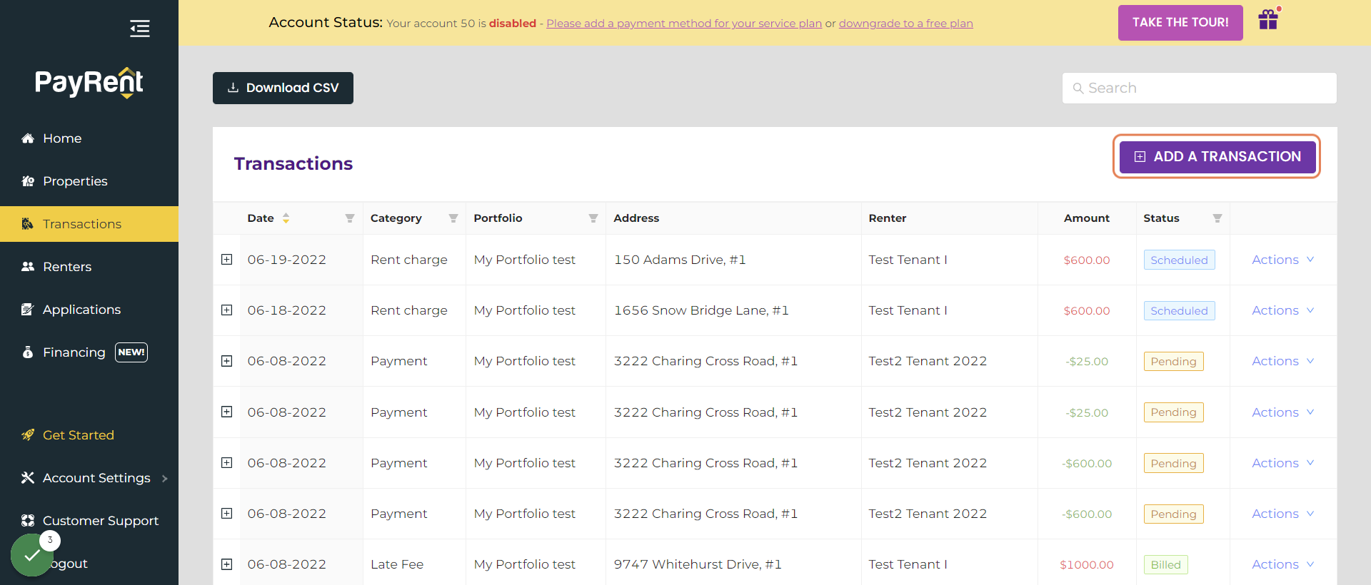Open the Status column filter icon
Image resolution: width=1371 pixels, height=585 pixels.
[1217, 218]
